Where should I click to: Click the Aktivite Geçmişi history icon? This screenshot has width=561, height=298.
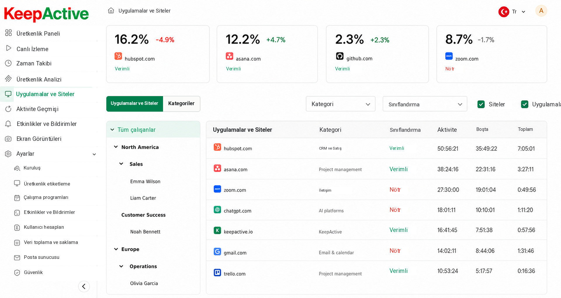tap(8, 109)
